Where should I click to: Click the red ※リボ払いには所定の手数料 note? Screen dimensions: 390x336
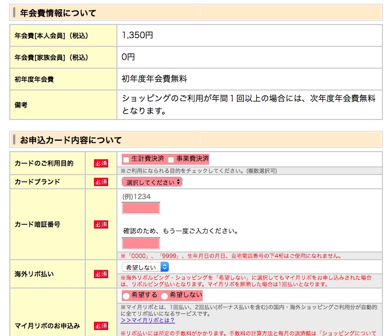point(249,333)
